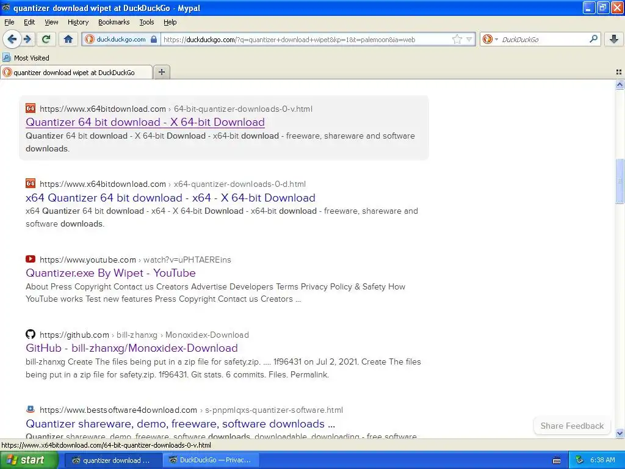The height and width of the screenshot is (469, 625).
Task: Click the scrollbar down arrow
Action: click(620, 433)
